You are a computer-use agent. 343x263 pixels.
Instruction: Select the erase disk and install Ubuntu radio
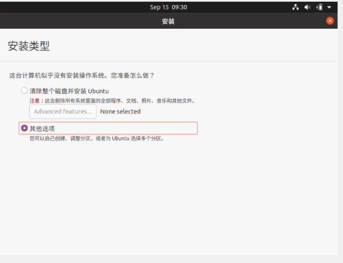(x=24, y=90)
